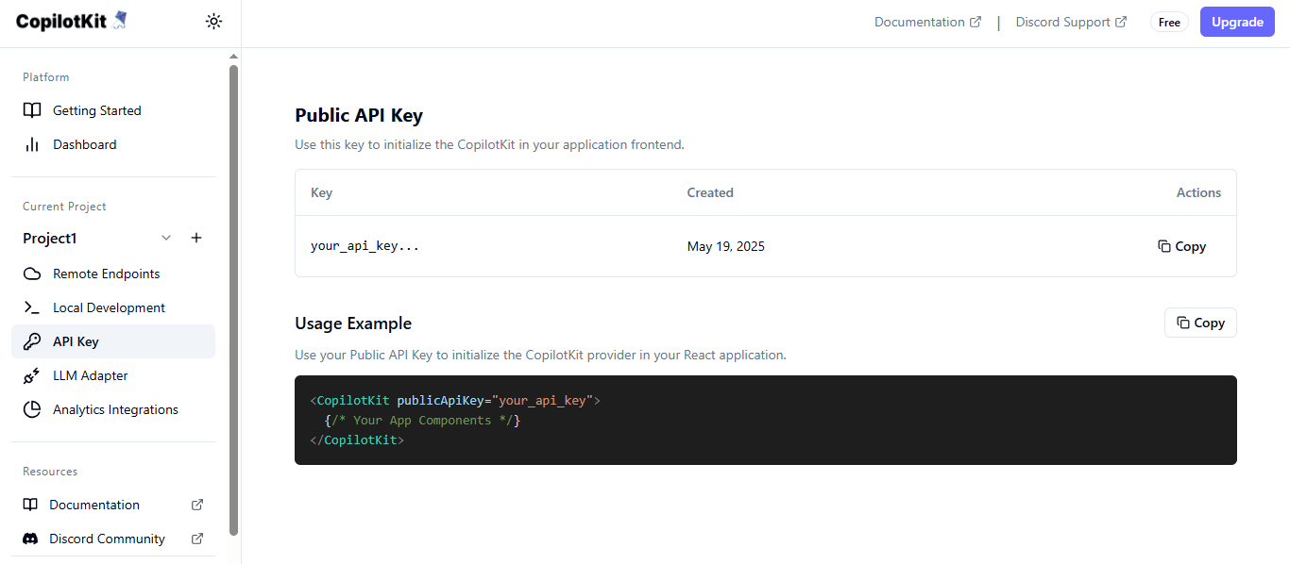The image size is (1290, 564).
Task: Click the LLM Adapter plug icon
Action: coord(32,375)
